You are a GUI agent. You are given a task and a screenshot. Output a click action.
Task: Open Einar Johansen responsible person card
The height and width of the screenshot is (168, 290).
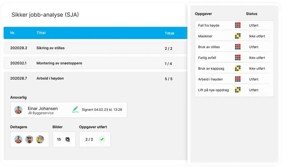click(69, 109)
